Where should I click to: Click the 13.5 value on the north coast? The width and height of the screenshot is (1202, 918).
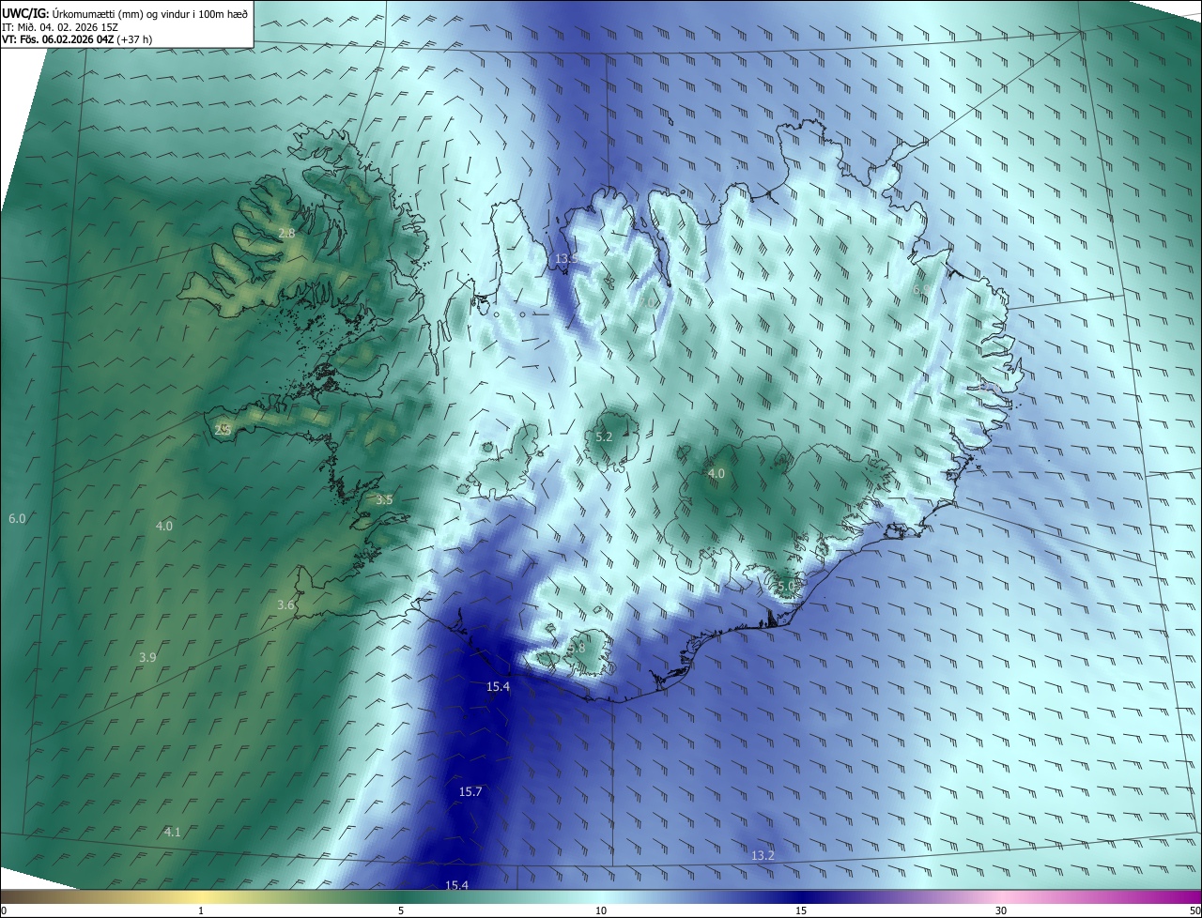click(566, 259)
